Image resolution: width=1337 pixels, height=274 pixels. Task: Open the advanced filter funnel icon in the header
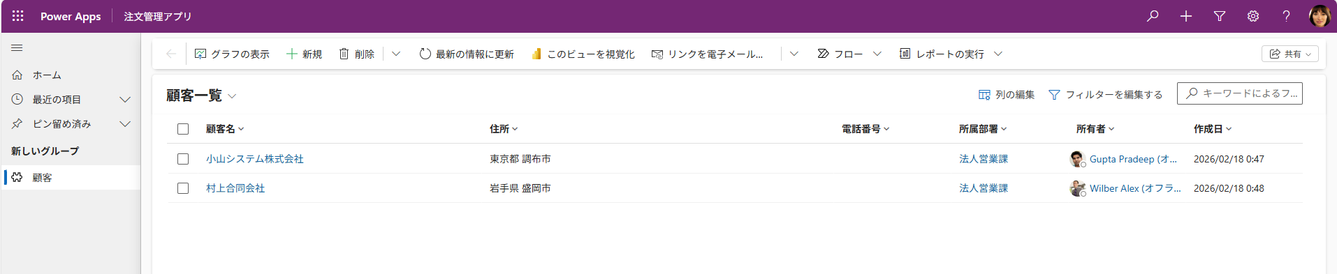coord(1220,16)
